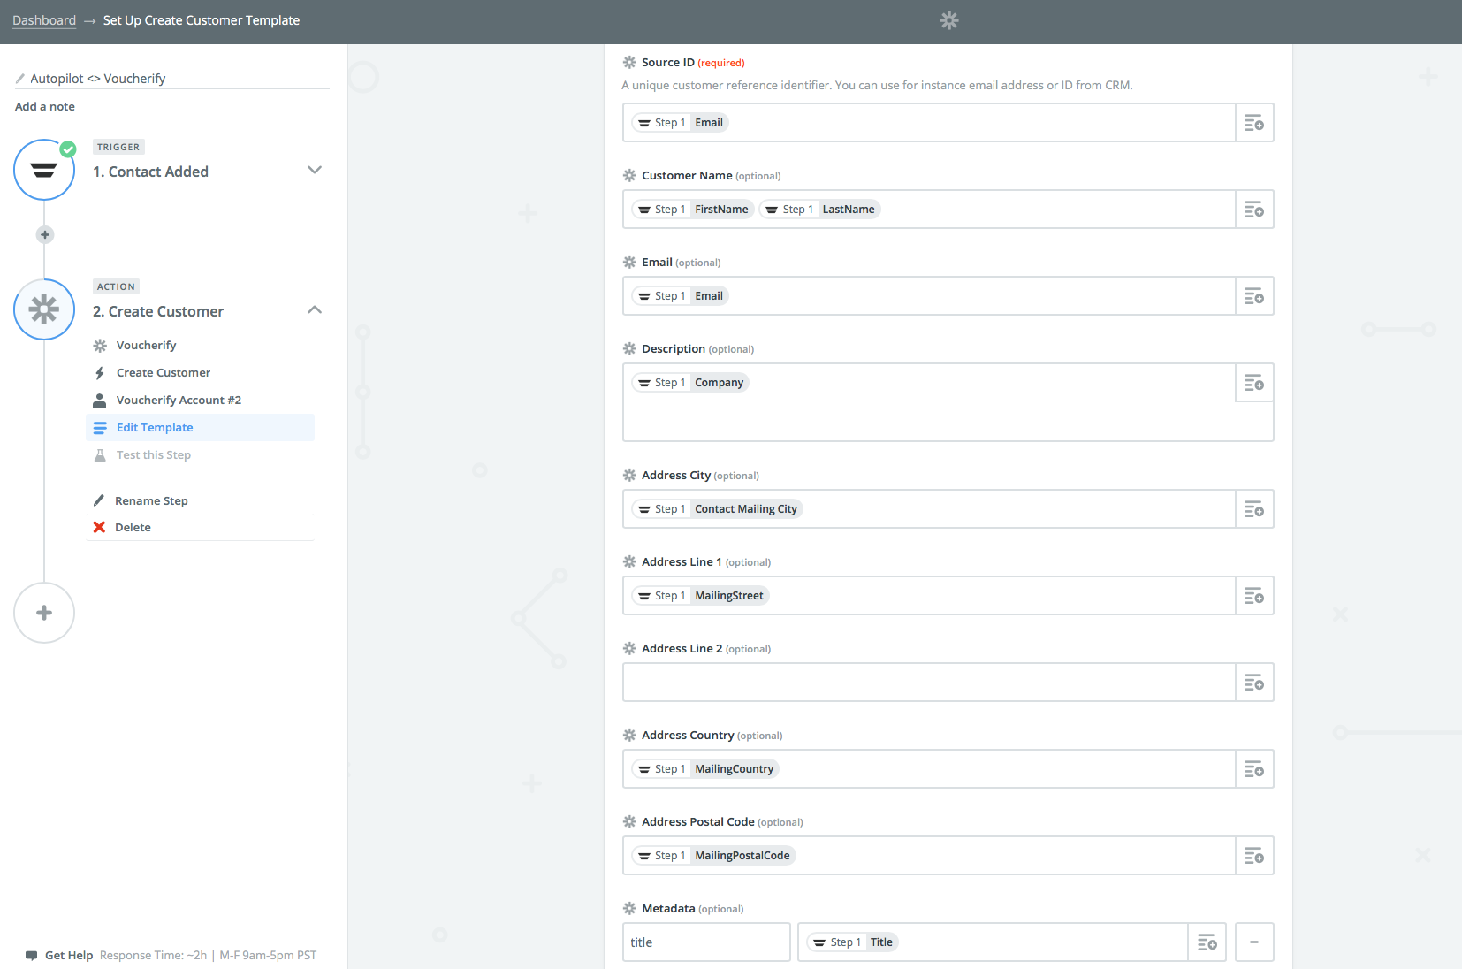Go to the Dashboard link
This screenshot has width=1462, height=969.
44,20
